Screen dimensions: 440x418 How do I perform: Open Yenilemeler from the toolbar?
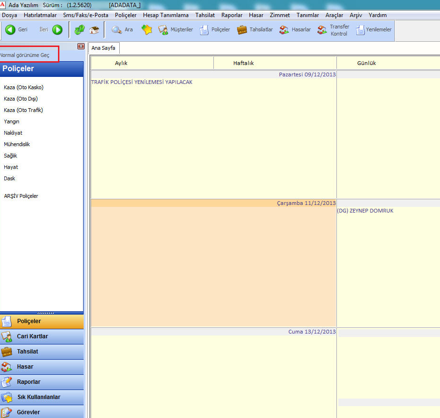(374, 30)
